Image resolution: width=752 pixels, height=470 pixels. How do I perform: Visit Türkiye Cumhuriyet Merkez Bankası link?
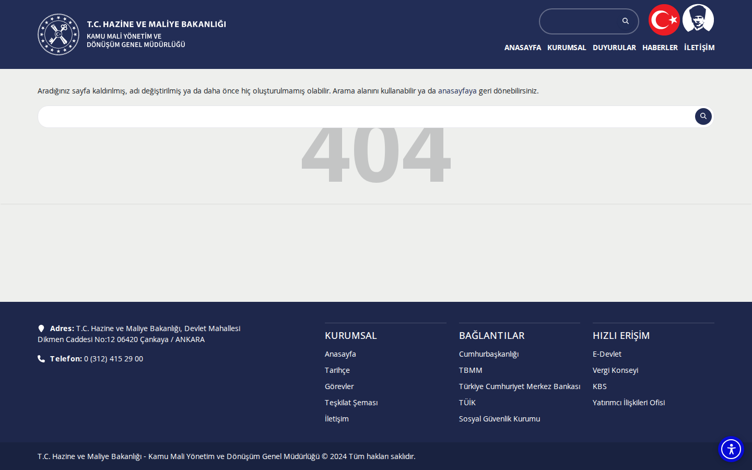click(x=520, y=386)
